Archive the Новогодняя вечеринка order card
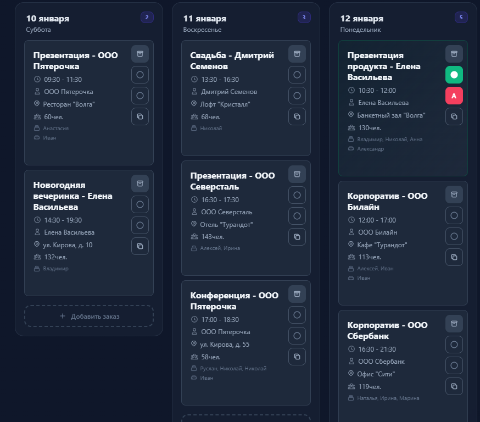The width and height of the screenshot is (480, 422). [140, 184]
